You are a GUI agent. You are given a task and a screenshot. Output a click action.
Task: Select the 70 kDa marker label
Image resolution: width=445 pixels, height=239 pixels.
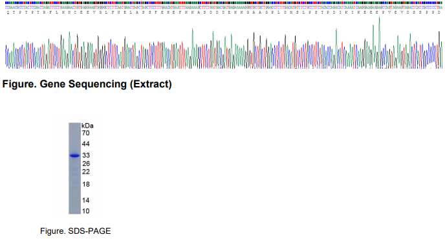point(86,133)
